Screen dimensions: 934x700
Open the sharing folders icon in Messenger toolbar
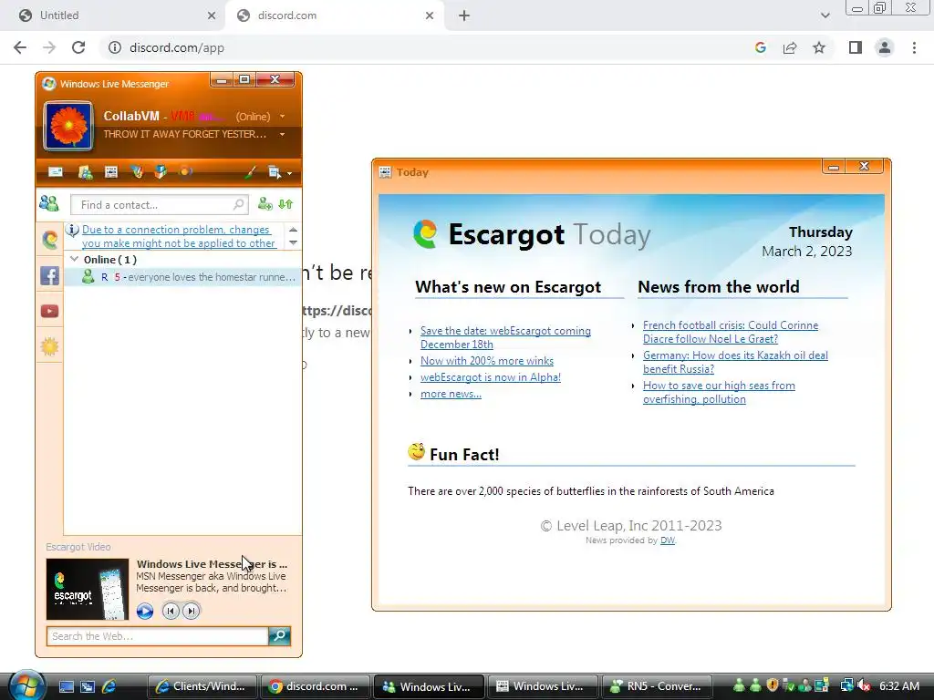pos(85,172)
